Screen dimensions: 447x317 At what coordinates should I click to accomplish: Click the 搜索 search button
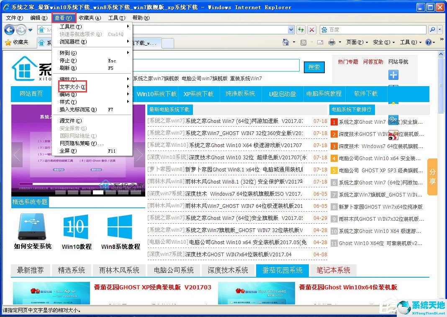click(314, 67)
